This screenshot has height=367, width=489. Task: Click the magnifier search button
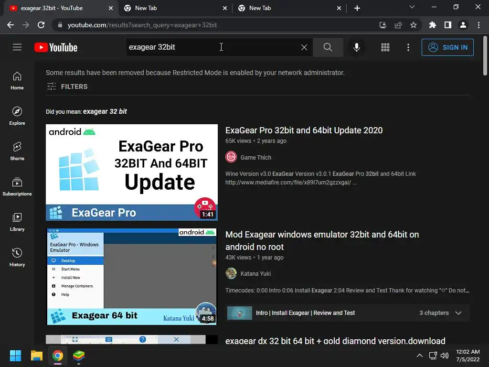point(328,47)
